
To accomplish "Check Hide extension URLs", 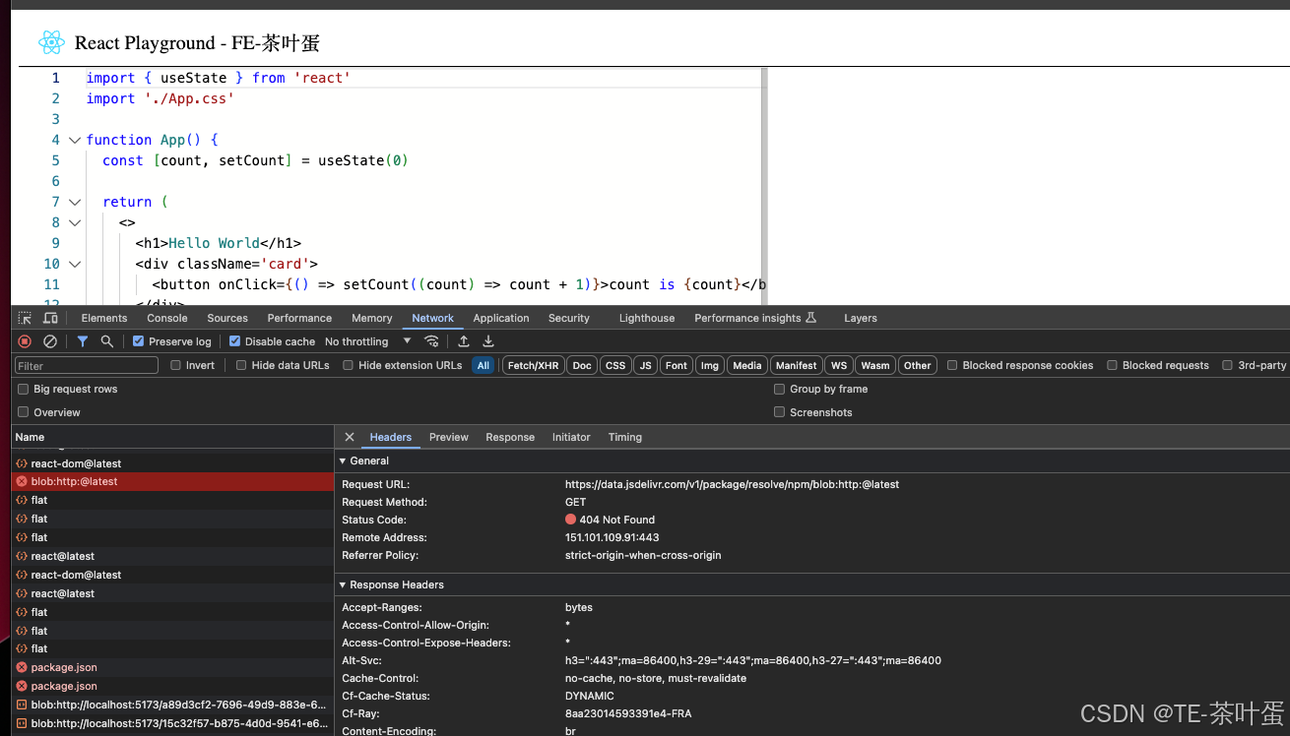I will (x=349, y=365).
